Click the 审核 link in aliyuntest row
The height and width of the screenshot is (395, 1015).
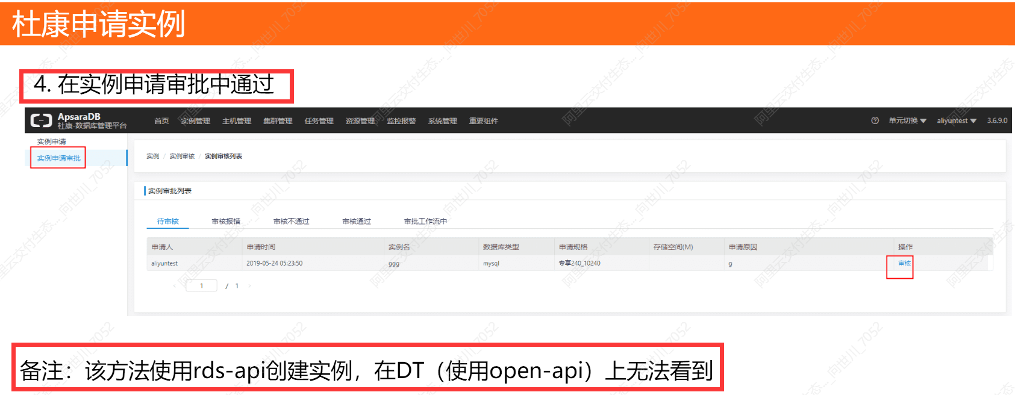(x=905, y=263)
